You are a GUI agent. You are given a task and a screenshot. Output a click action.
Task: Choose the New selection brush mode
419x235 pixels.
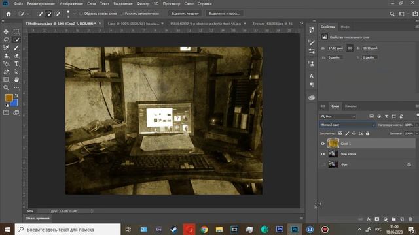click(39, 14)
